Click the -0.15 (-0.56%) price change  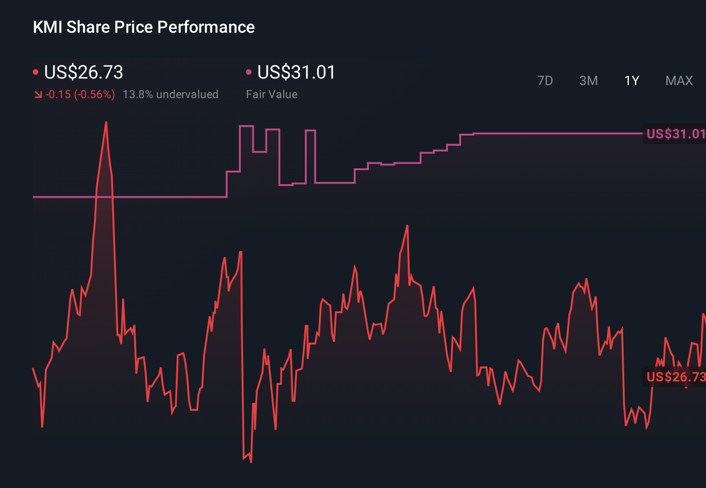pyautogui.click(x=80, y=94)
